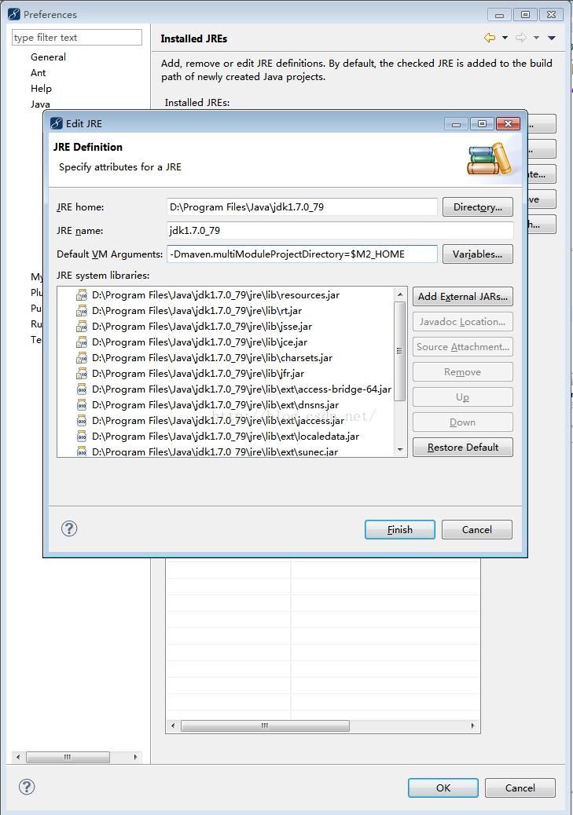The image size is (573, 815).
Task: Click jar icon of charsets.jar
Action: [82, 358]
